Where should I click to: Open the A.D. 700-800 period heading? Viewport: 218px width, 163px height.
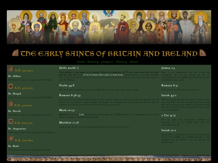(x=24, y=140)
